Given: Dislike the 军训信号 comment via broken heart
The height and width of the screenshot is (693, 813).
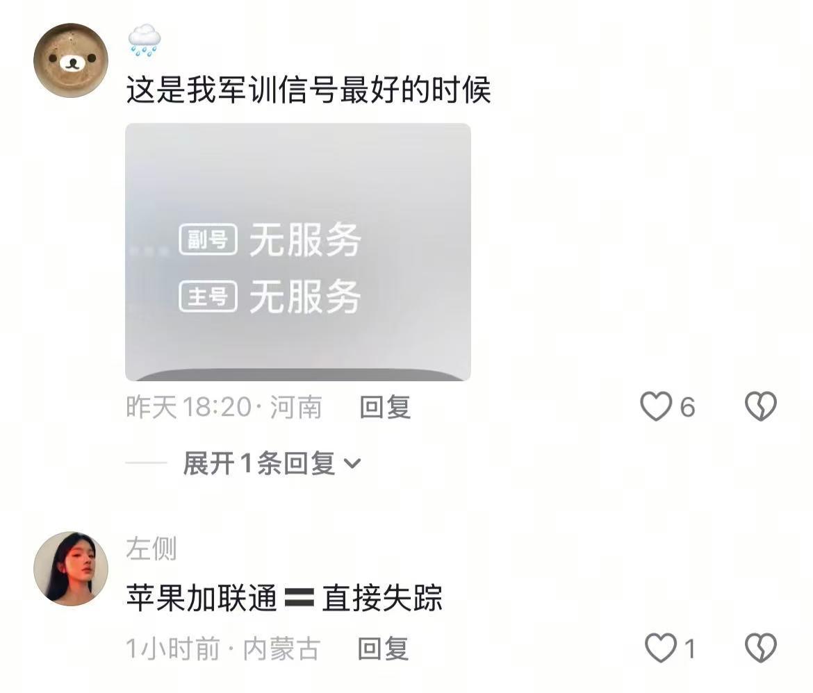Looking at the screenshot, I should [x=761, y=406].
